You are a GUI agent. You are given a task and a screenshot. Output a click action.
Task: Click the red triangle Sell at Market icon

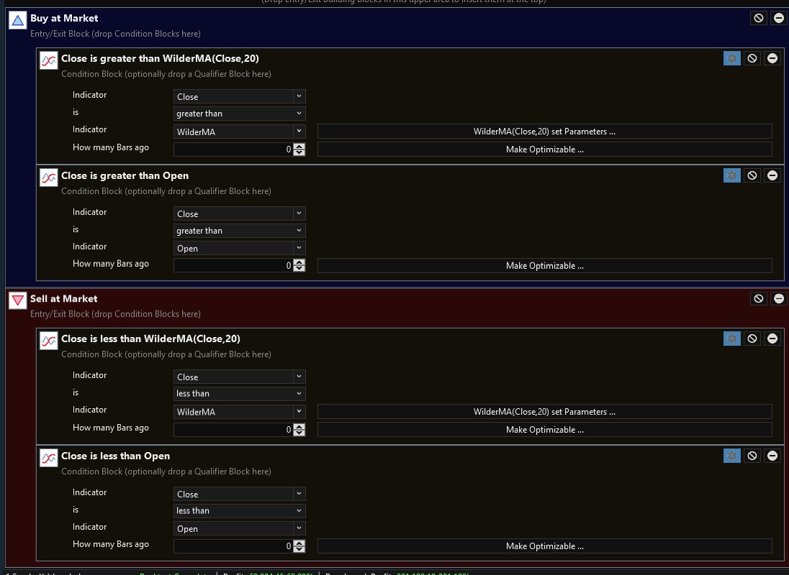pyautogui.click(x=17, y=301)
